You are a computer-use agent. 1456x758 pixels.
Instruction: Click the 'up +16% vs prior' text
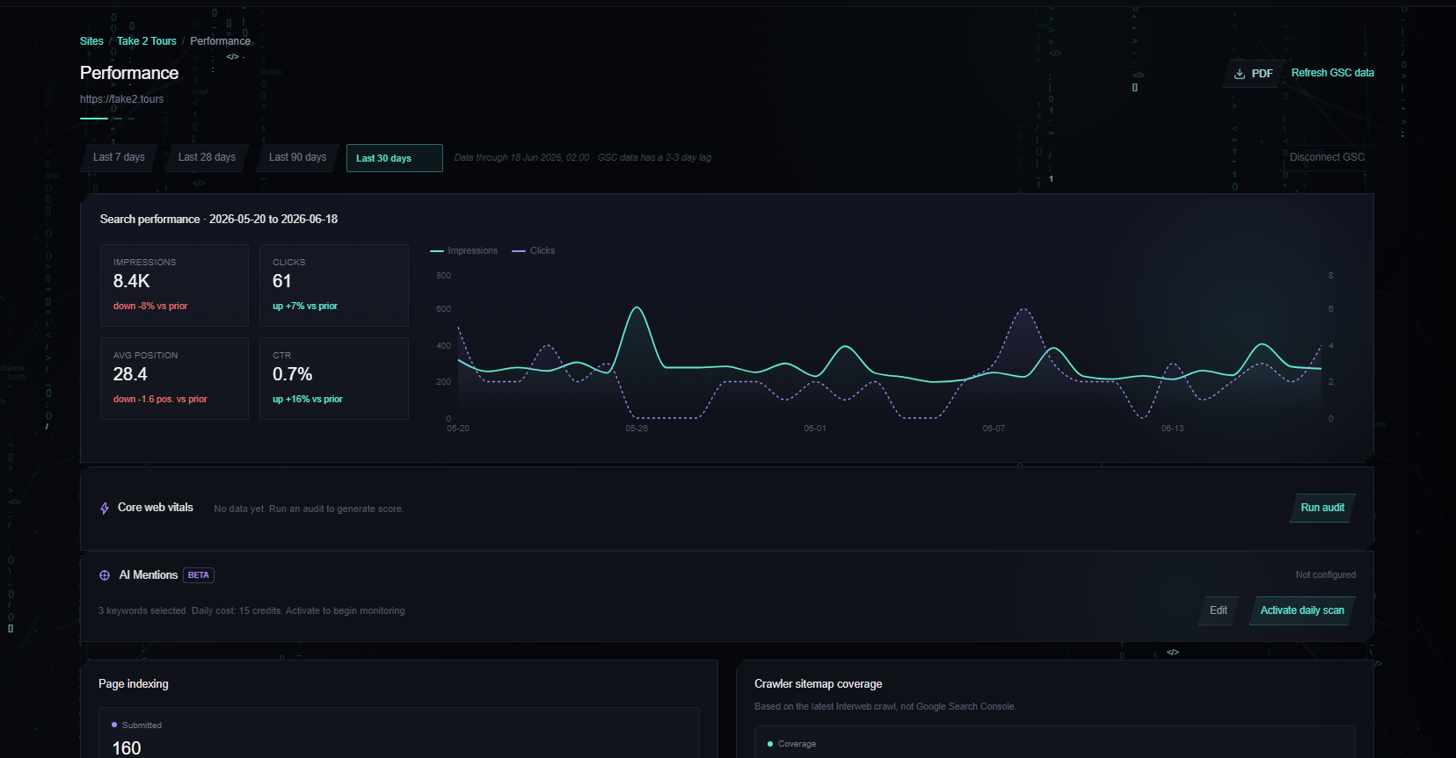coord(308,400)
